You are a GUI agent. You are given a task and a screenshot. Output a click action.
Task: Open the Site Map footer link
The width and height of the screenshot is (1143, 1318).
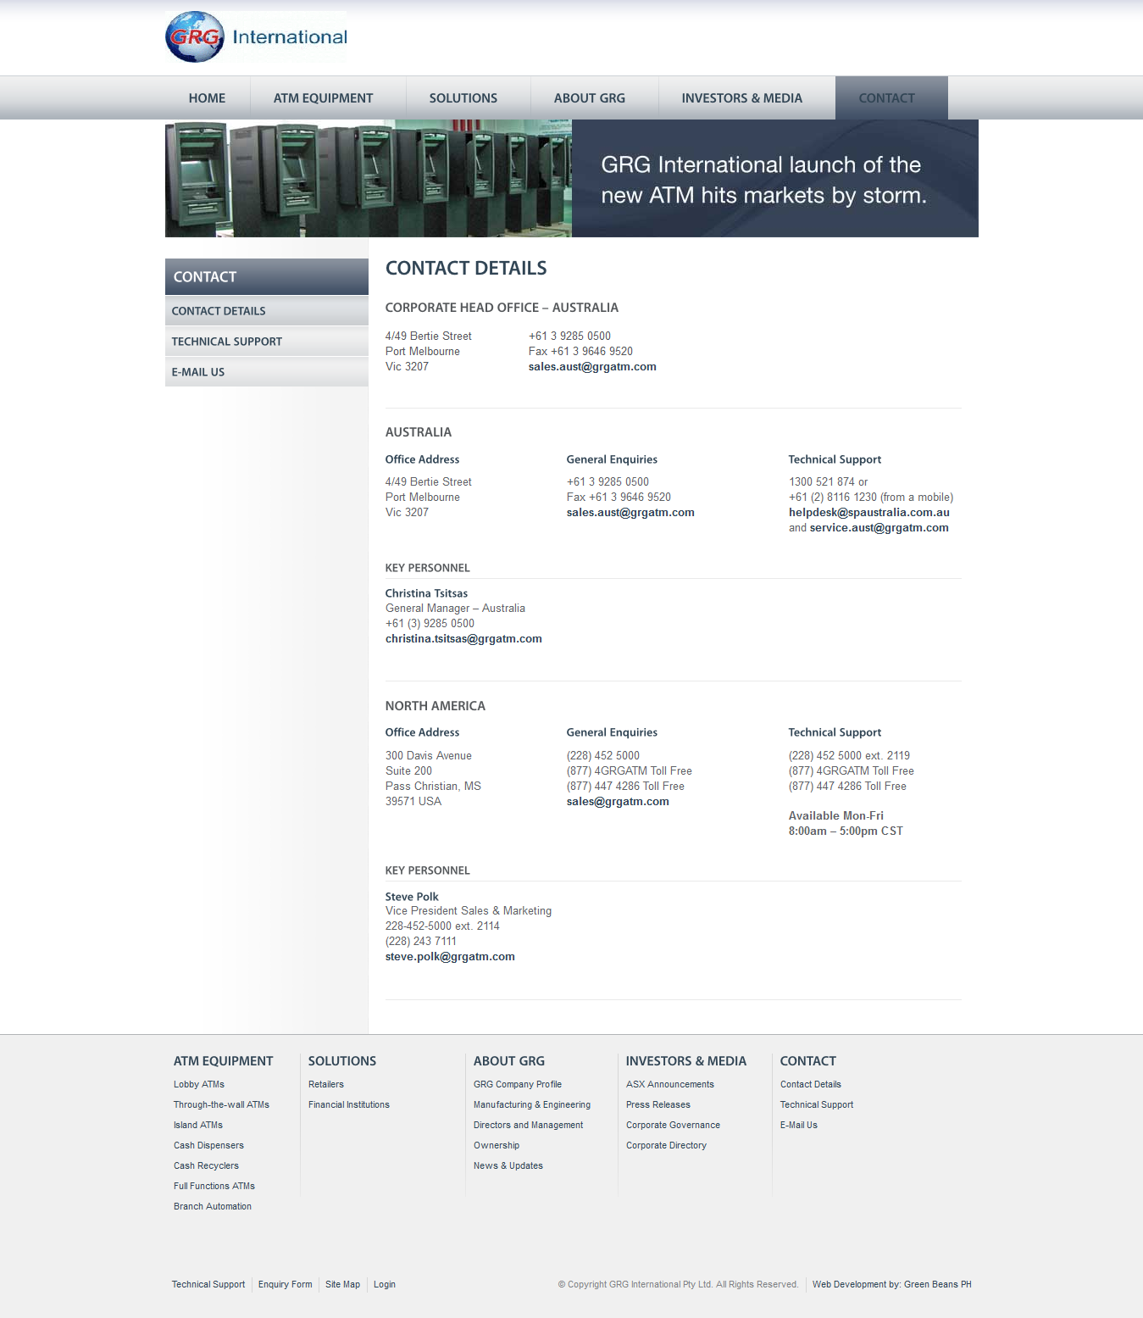tap(342, 1284)
